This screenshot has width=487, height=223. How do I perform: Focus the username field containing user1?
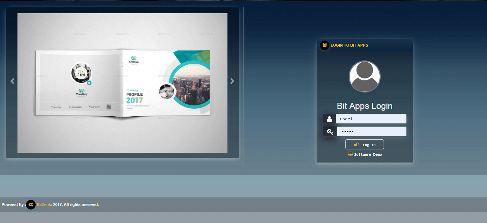point(371,119)
